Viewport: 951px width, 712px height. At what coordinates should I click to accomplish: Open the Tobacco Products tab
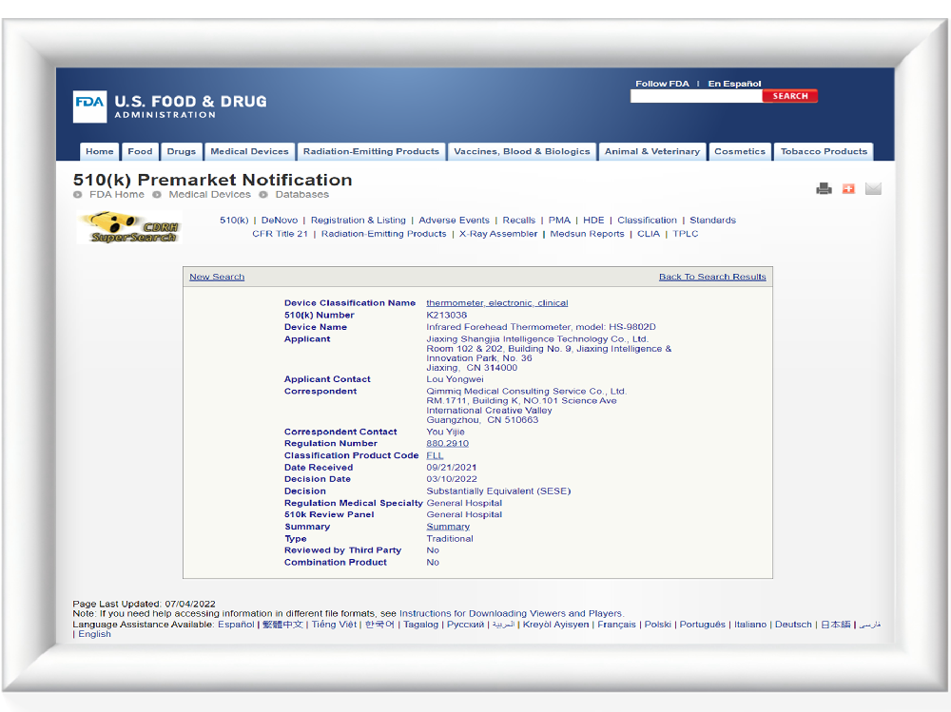pos(824,151)
